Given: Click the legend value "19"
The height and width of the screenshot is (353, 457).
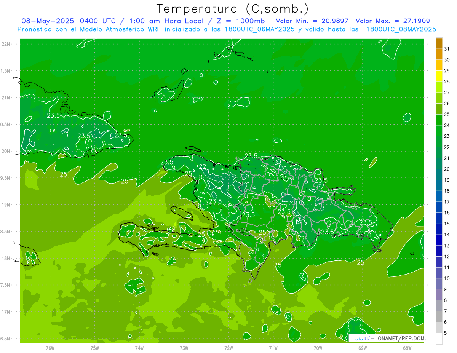Looking at the screenshot, I should pyautogui.click(x=447, y=180).
